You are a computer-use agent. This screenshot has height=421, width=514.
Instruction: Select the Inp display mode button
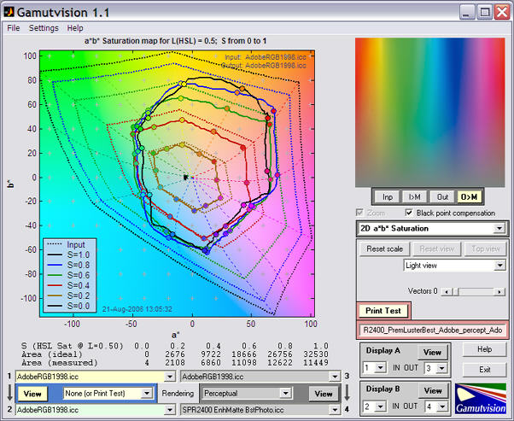[387, 196]
